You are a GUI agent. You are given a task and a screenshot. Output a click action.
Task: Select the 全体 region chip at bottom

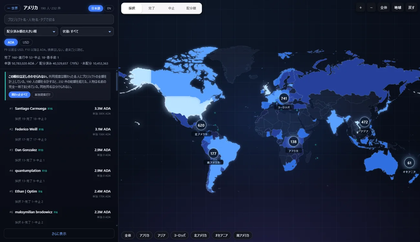pos(128,236)
